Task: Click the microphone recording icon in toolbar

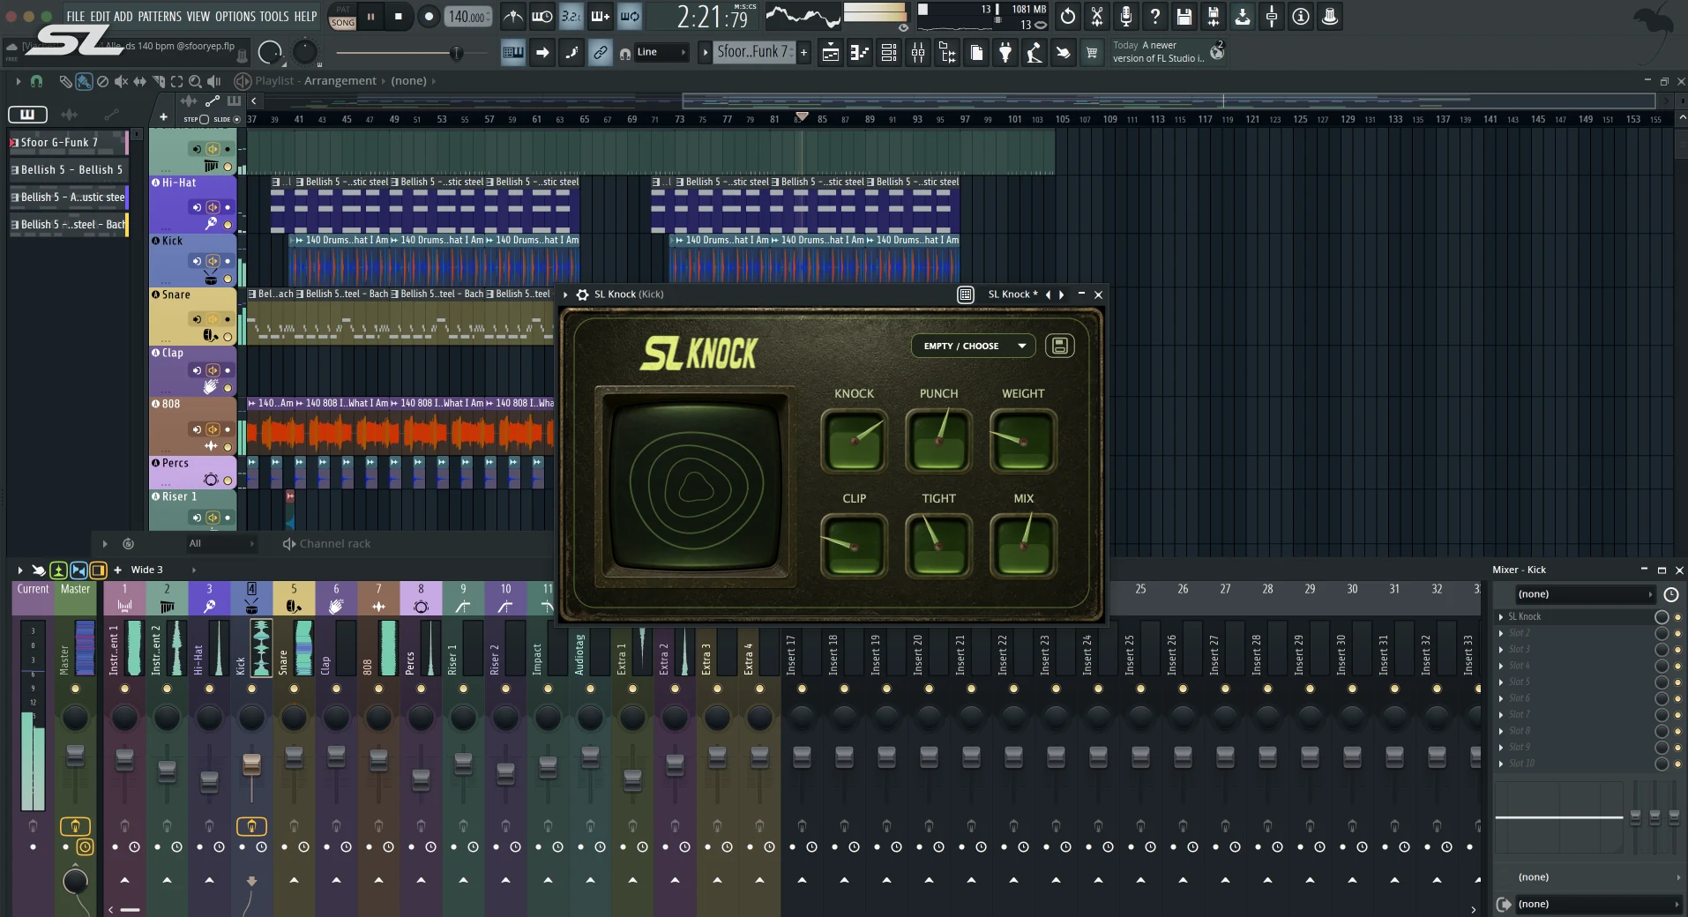Action: [1126, 16]
